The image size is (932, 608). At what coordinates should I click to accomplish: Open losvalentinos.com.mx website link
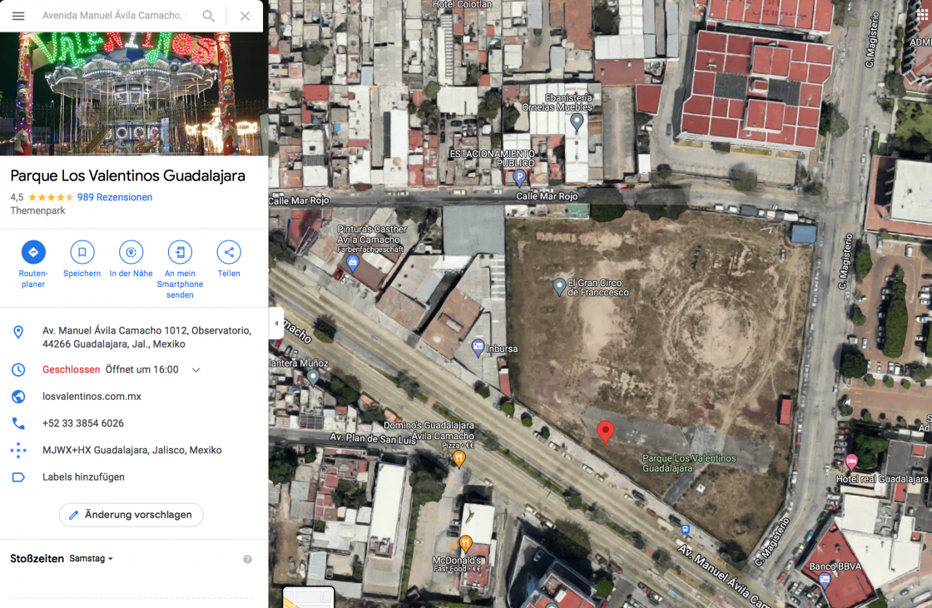tap(92, 397)
